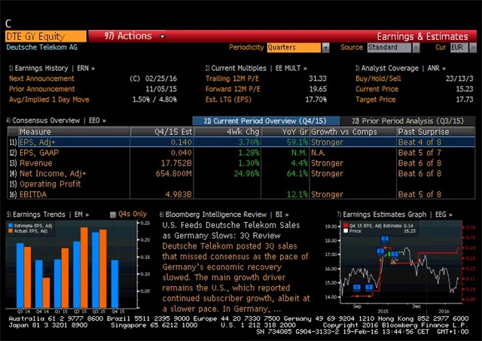
Task: Open the Periodicity Quarters combo box
Action: click(294, 47)
